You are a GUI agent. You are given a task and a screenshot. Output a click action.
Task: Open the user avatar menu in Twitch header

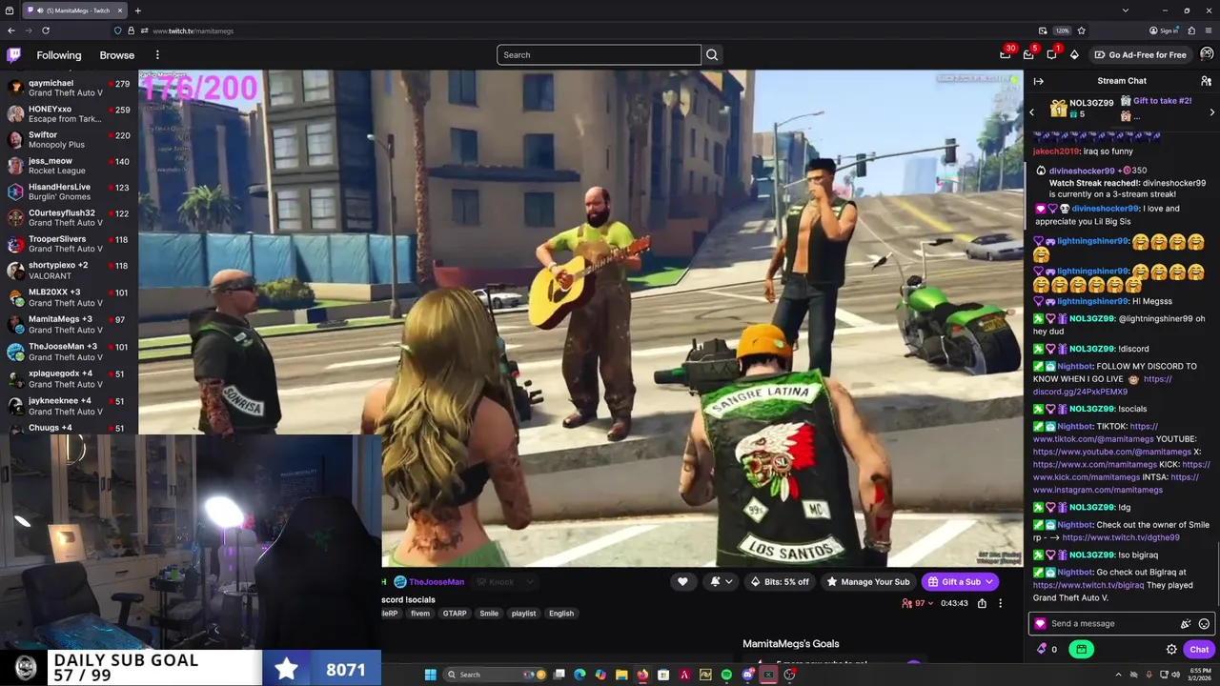1207,54
